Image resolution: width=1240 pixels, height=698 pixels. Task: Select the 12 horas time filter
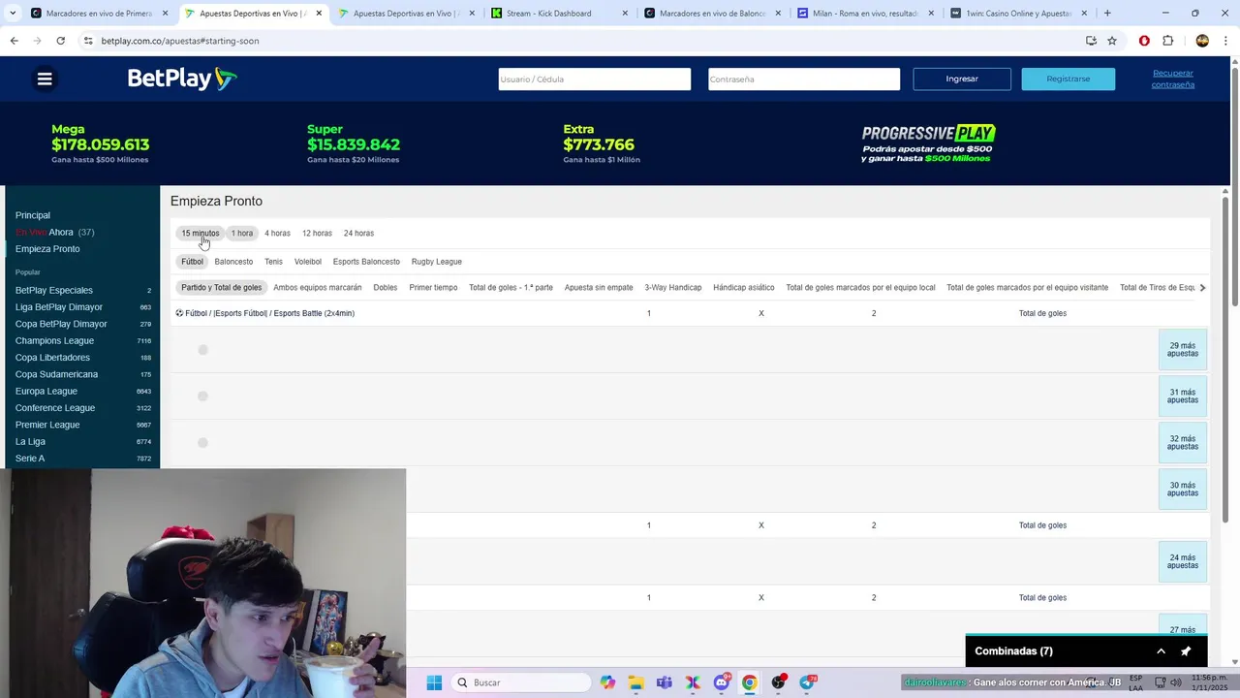click(317, 234)
